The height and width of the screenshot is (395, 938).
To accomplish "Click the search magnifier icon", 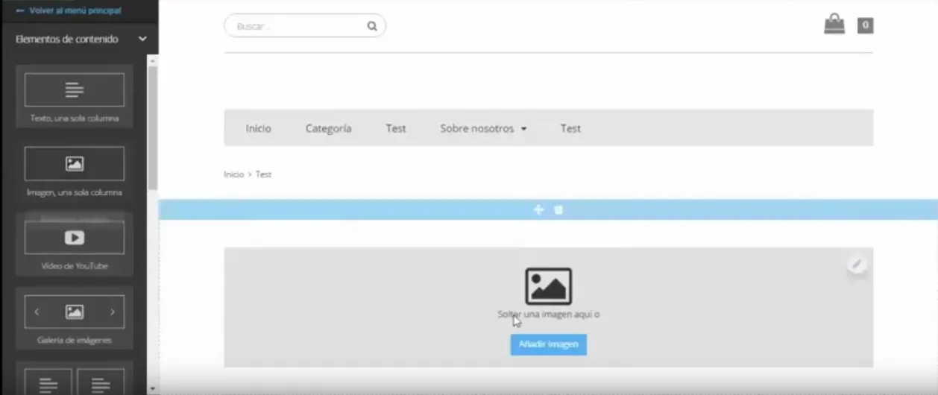I will pos(372,26).
